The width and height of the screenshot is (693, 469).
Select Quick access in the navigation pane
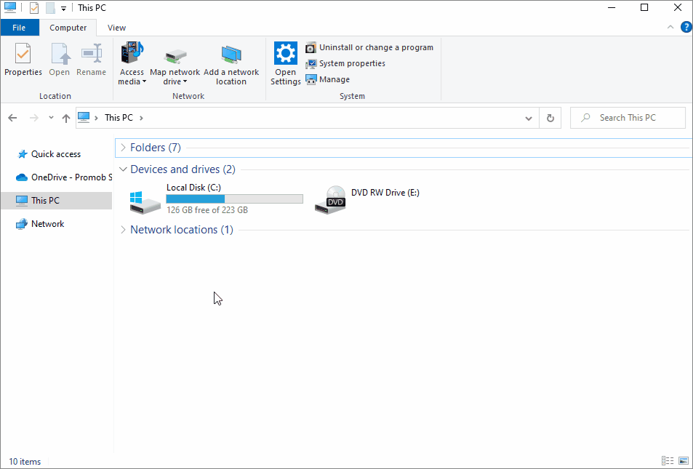pos(56,154)
